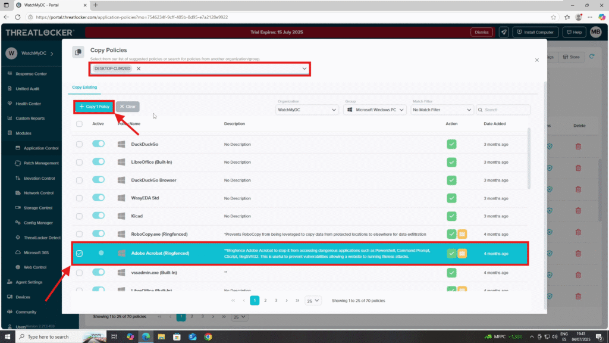609x343 pixels.
Task: Open Modules in the sidebar menu
Action: pos(23,133)
